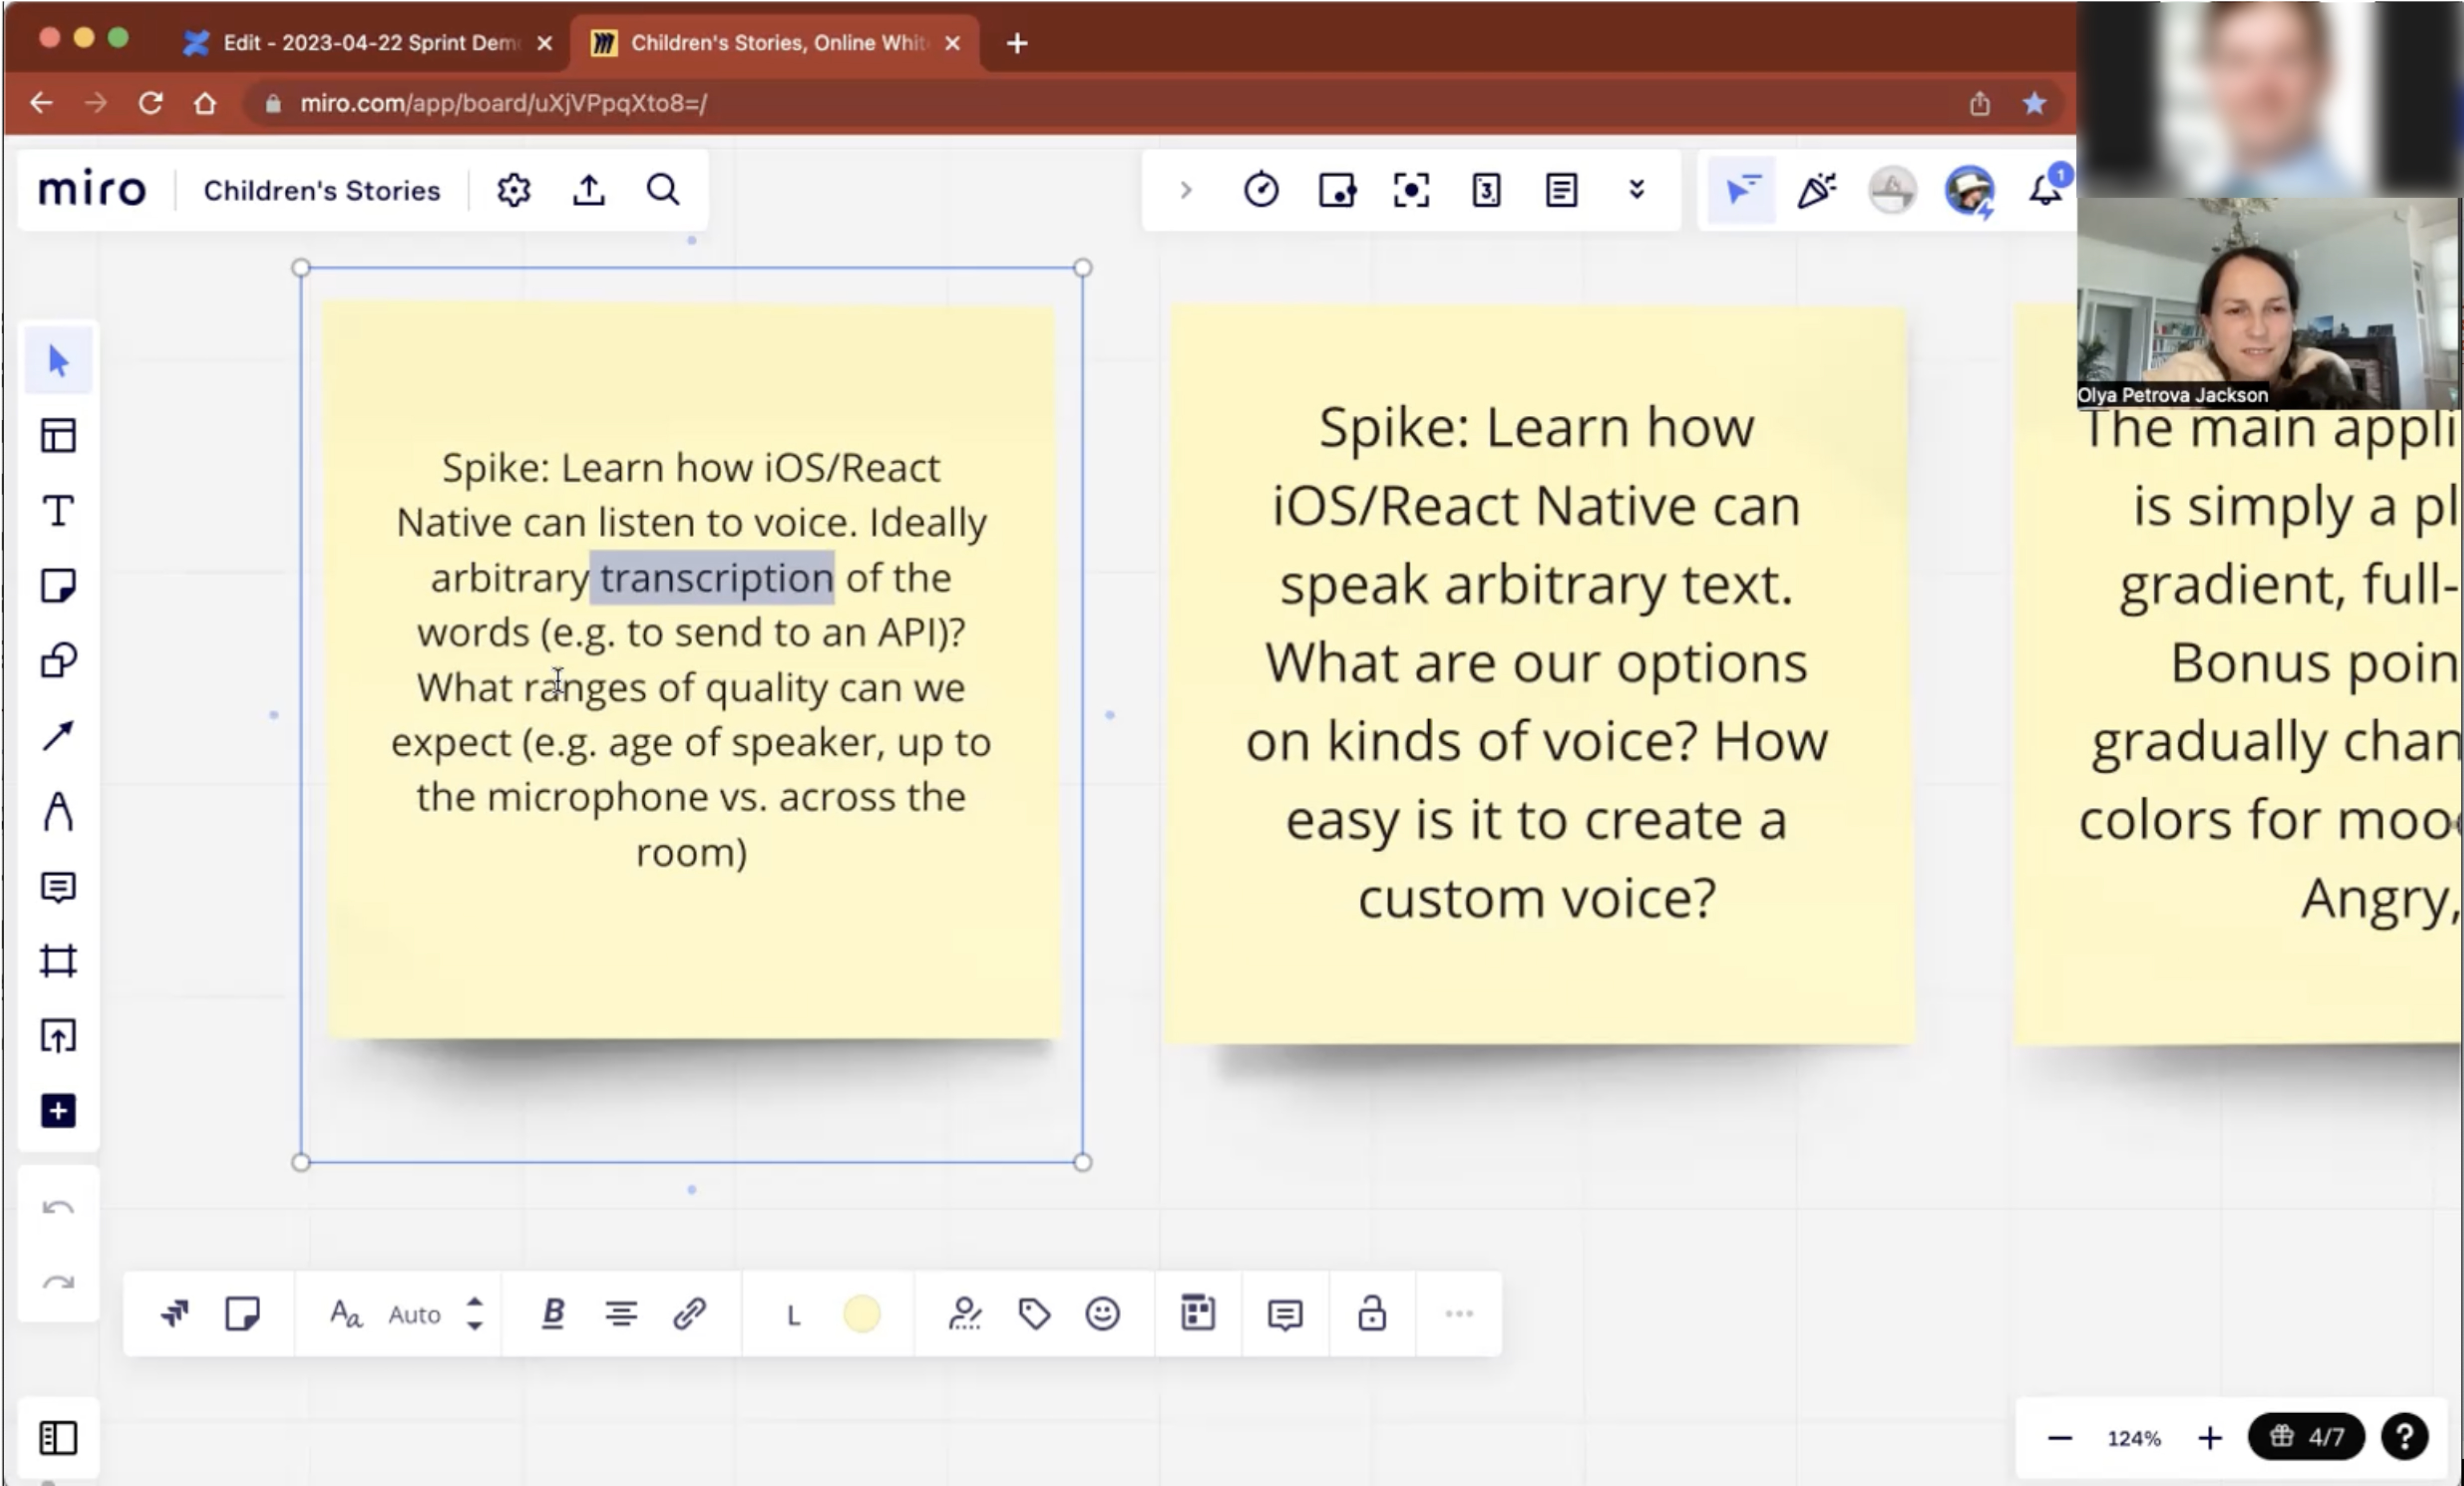Click the Children's Stories board title

tap(321, 190)
